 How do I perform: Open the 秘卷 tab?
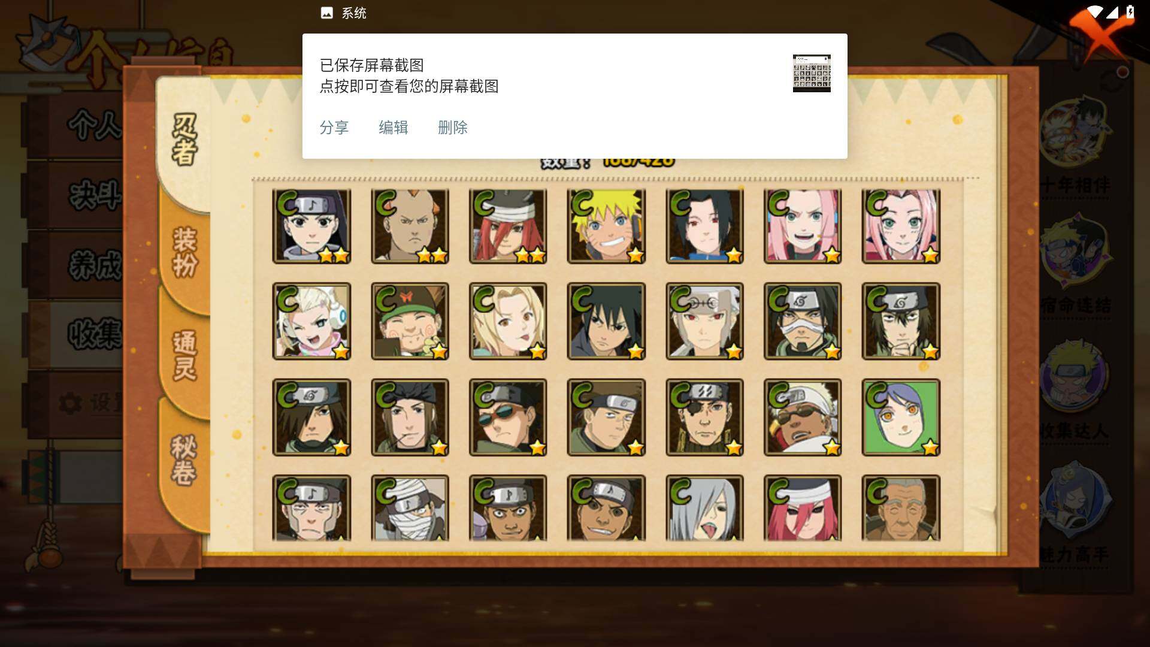[184, 460]
